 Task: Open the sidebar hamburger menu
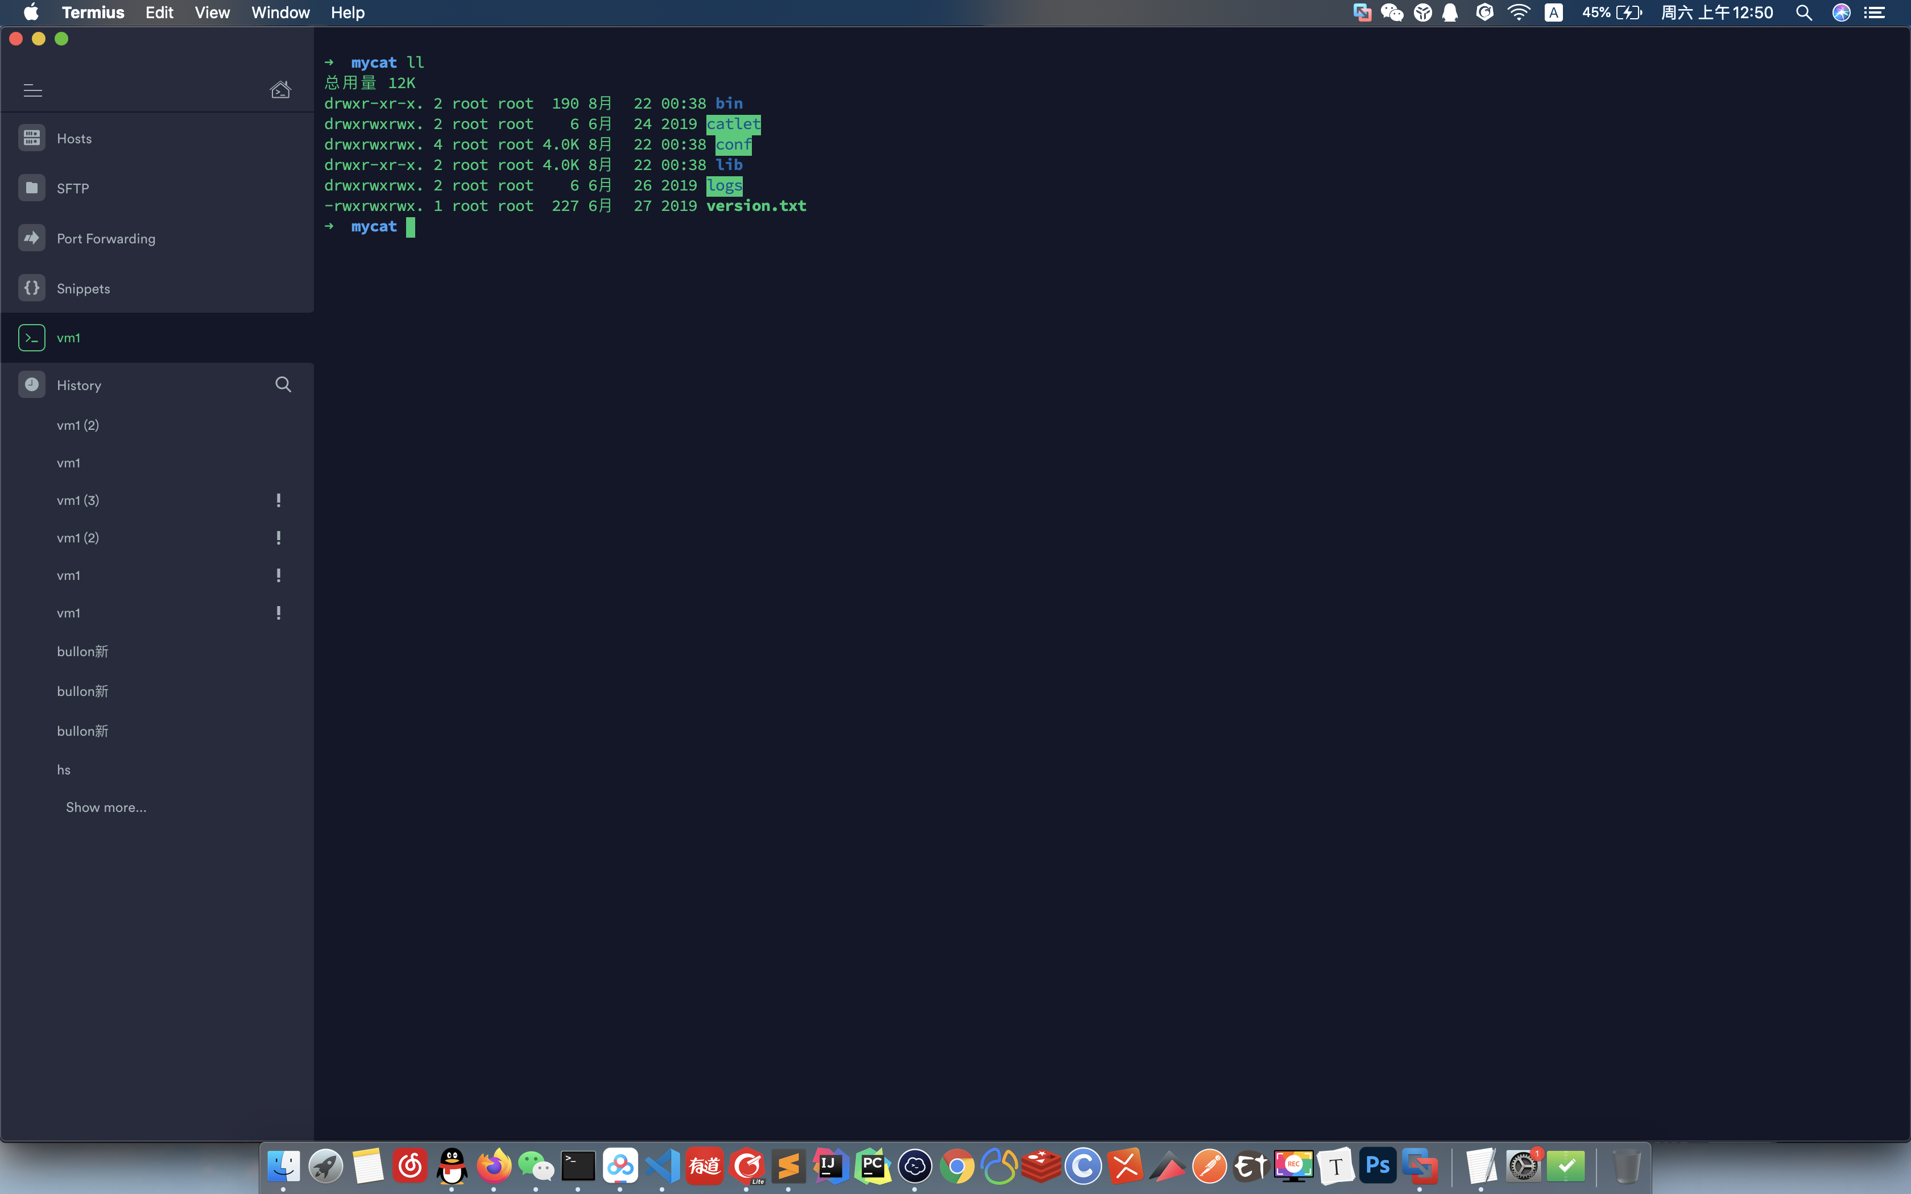[32, 91]
